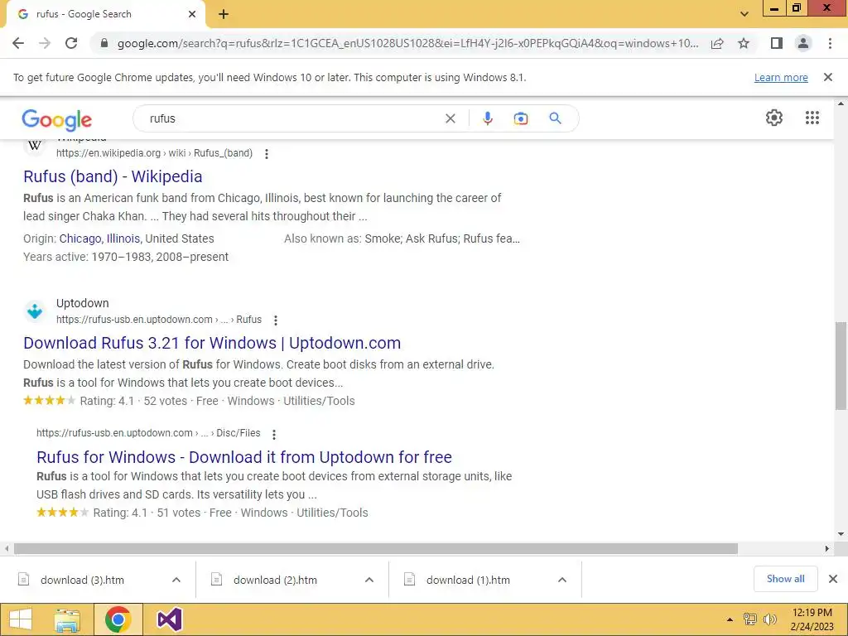The height and width of the screenshot is (636, 848).
Task: Click the address bar URL
Action: tap(407, 43)
